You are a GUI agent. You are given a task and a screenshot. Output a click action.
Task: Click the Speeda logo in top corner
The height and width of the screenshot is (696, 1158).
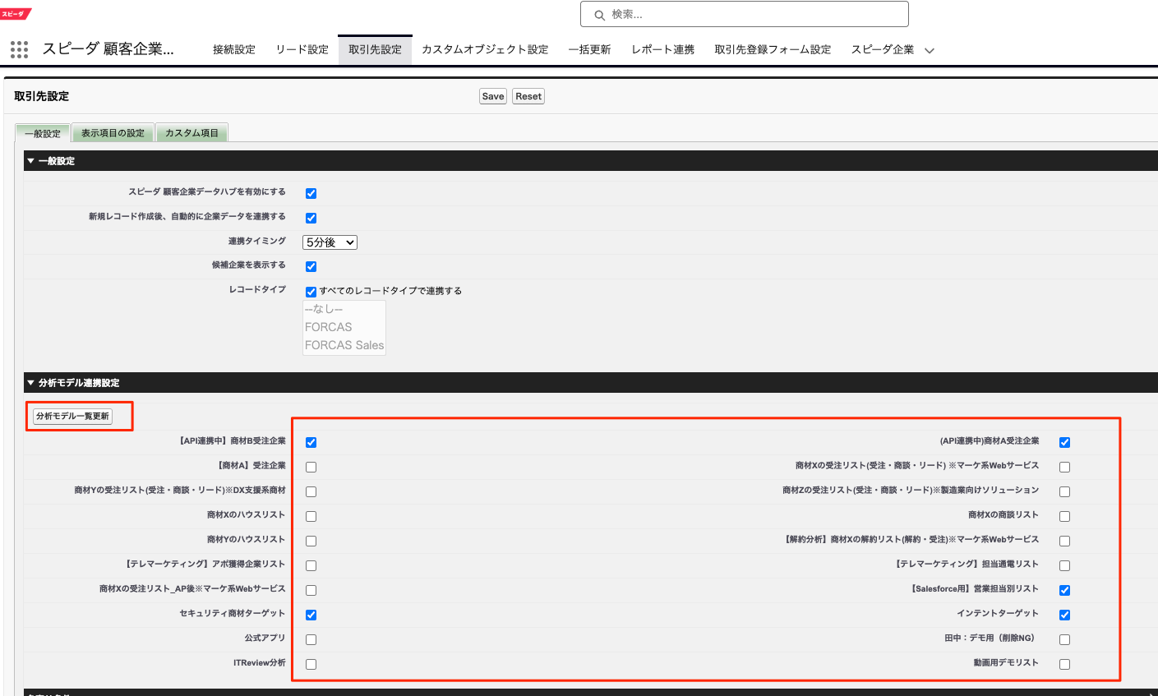tap(16, 13)
